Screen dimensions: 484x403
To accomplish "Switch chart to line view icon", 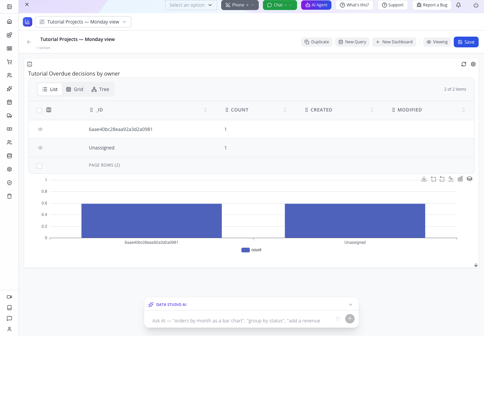I will point(451,179).
